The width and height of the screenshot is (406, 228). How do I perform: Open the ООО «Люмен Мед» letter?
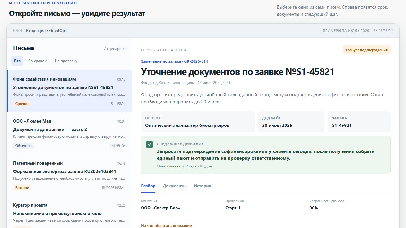69,133
